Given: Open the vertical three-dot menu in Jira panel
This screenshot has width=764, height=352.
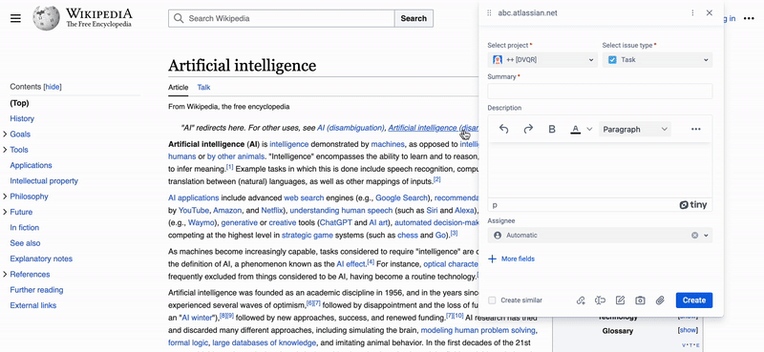Looking at the screenshot, I should coord(692,13).
